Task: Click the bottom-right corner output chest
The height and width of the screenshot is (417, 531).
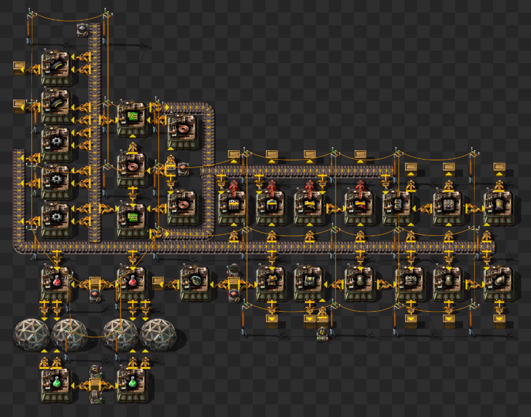Action: [499, 320]
